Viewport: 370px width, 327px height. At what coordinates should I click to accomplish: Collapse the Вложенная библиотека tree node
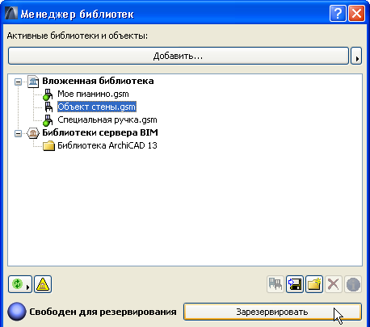[x=18, y=82]
